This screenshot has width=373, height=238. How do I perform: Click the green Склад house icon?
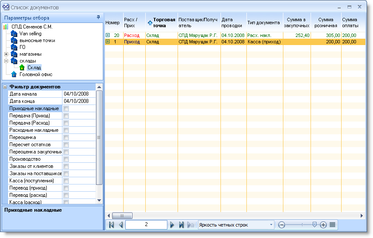click(22, 68)
